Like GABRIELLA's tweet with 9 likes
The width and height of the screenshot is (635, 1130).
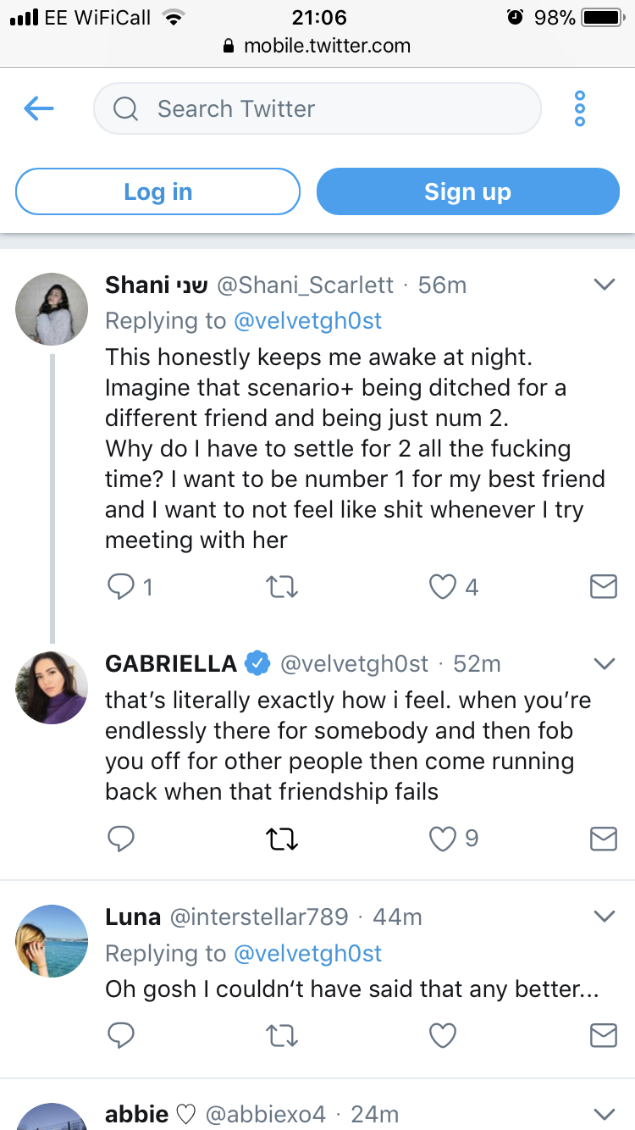click(x=443, y=839)
